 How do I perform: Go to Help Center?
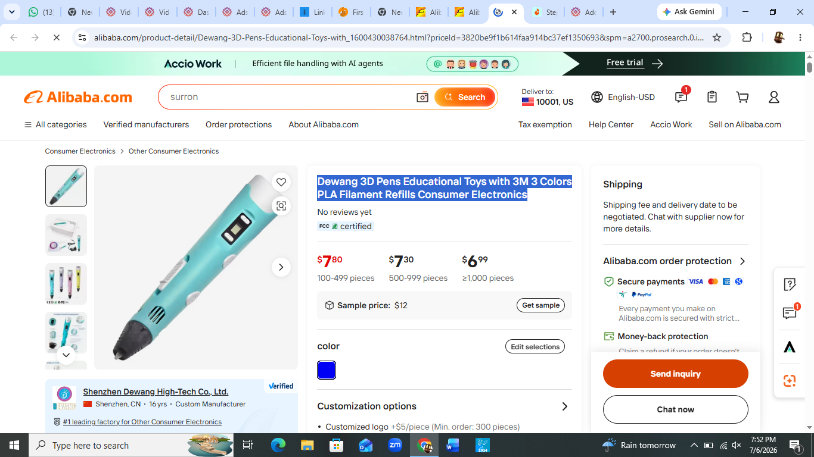point(611,124)
